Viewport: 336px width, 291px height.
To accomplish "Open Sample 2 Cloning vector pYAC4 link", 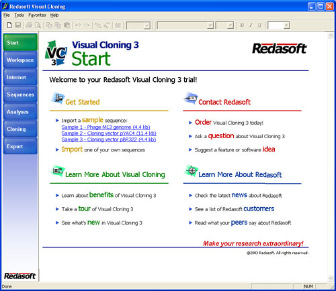I will click(109, 133).
